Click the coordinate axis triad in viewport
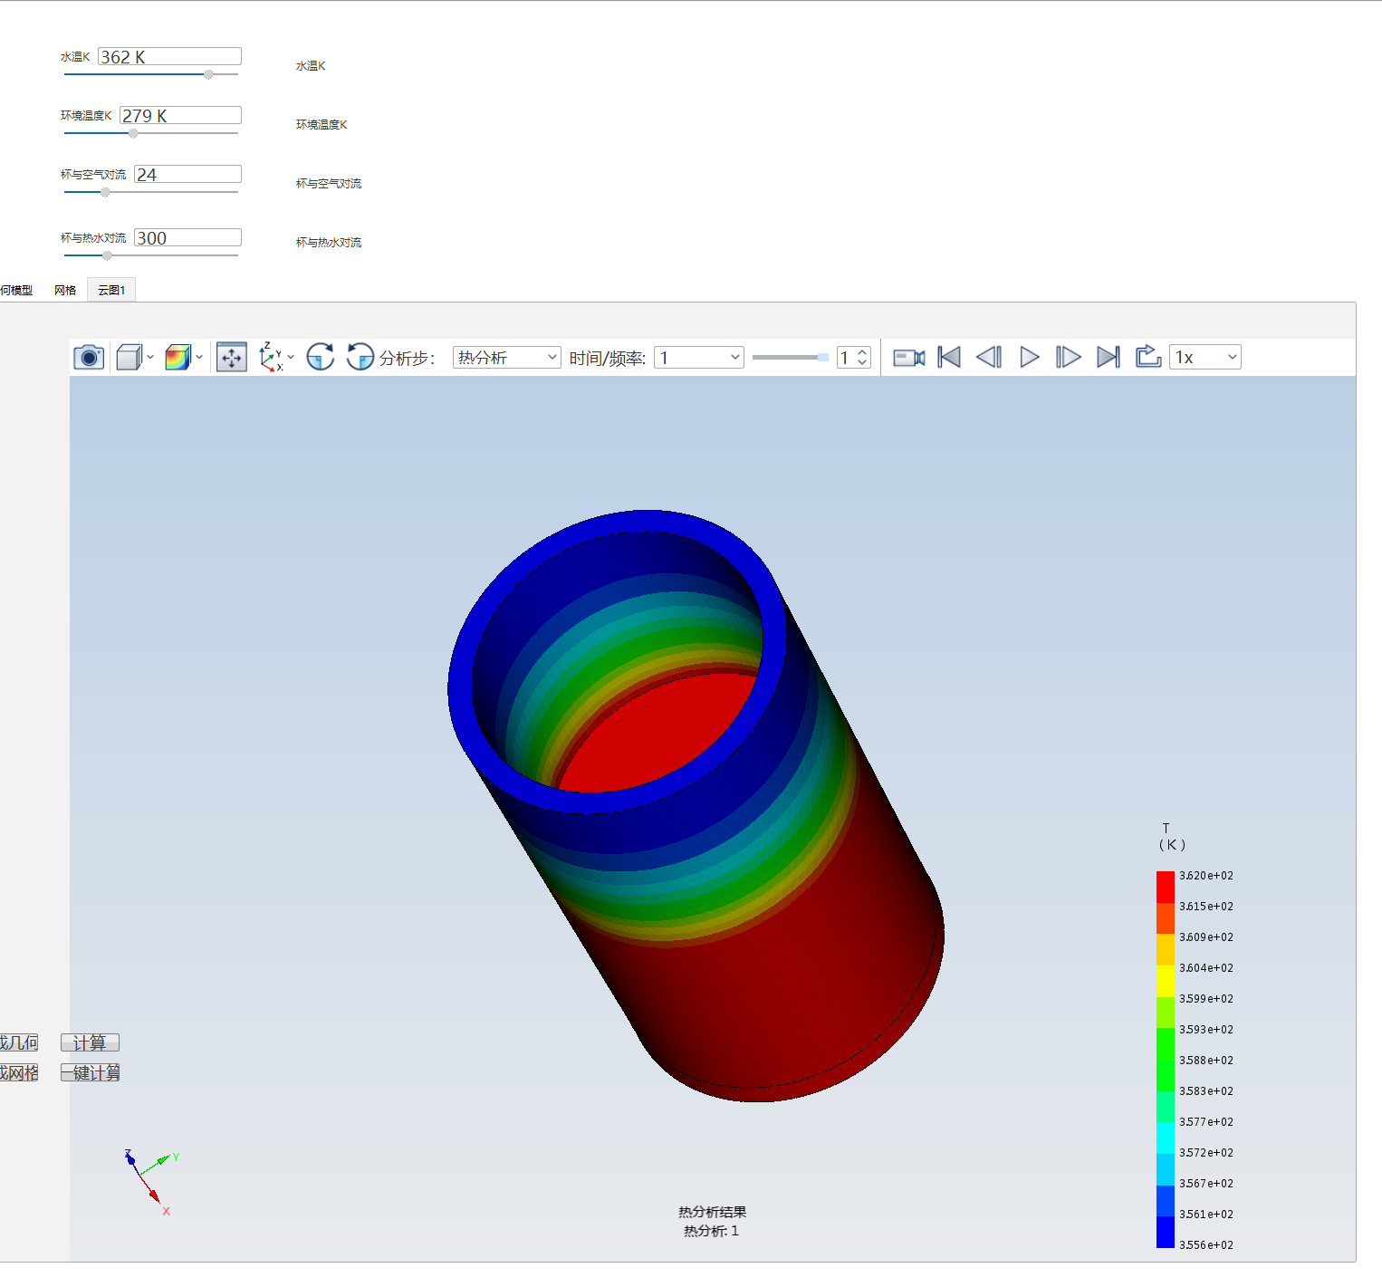The height and width of the screenshot is (1287, 1382). 151,1181
